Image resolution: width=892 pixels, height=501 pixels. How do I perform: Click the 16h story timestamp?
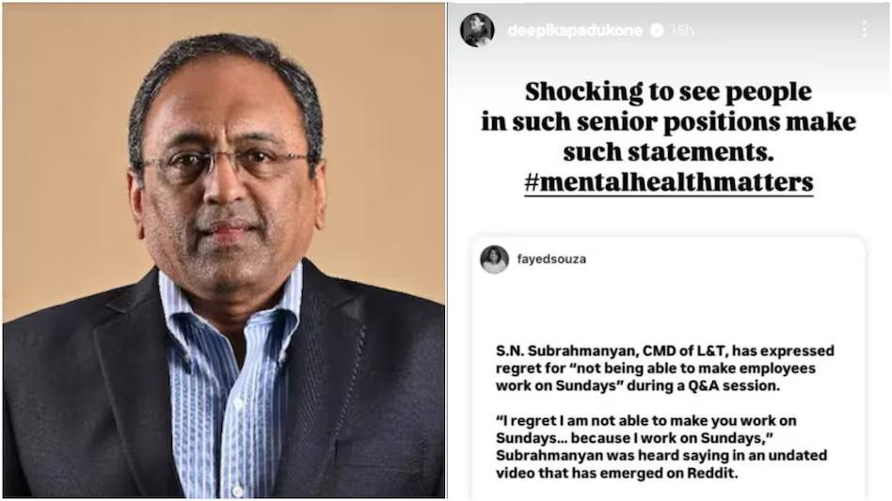[681, 30]
